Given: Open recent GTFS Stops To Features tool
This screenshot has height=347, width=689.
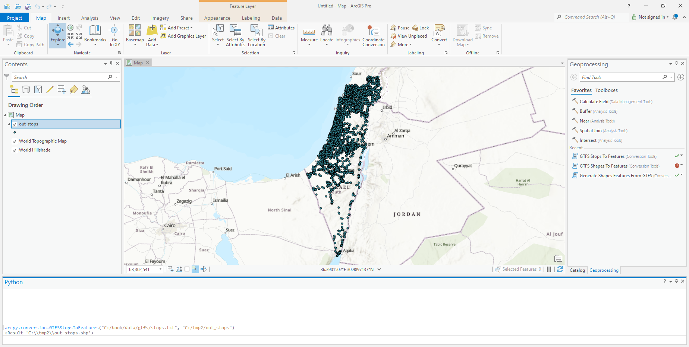Looking at the screenshot, I should tap(602, 156).
